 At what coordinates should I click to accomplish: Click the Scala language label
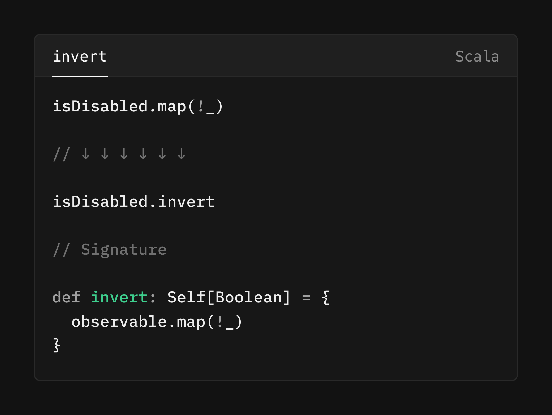tap(477, 57)
